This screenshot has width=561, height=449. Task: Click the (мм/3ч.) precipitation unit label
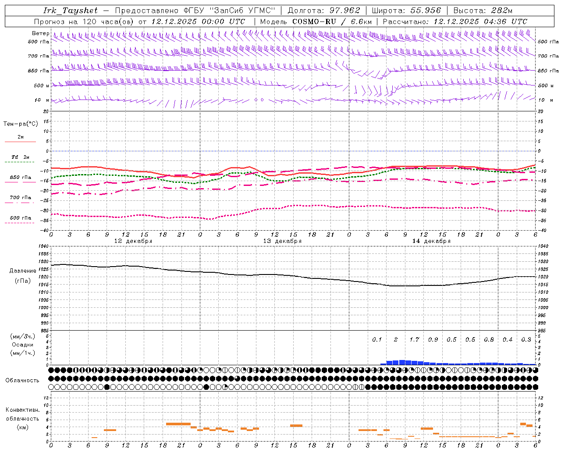(x=23, y=336)
